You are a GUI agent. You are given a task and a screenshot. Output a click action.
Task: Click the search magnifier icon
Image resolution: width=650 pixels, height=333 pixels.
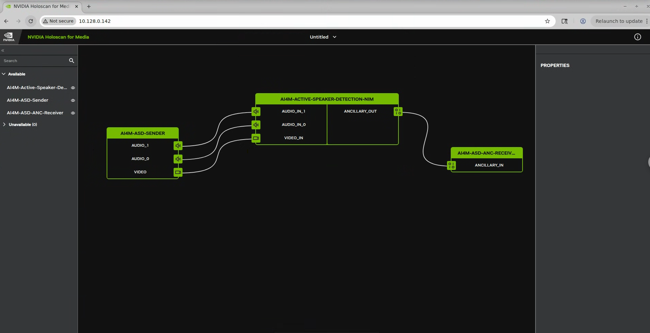[x=71, y=60]
